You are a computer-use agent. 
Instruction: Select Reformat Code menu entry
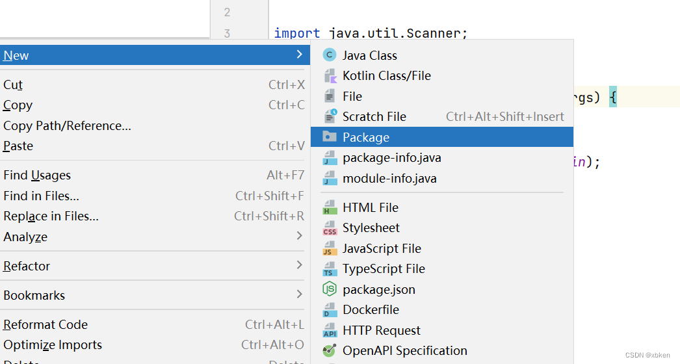pyautogui.click(x=46, y=324)
